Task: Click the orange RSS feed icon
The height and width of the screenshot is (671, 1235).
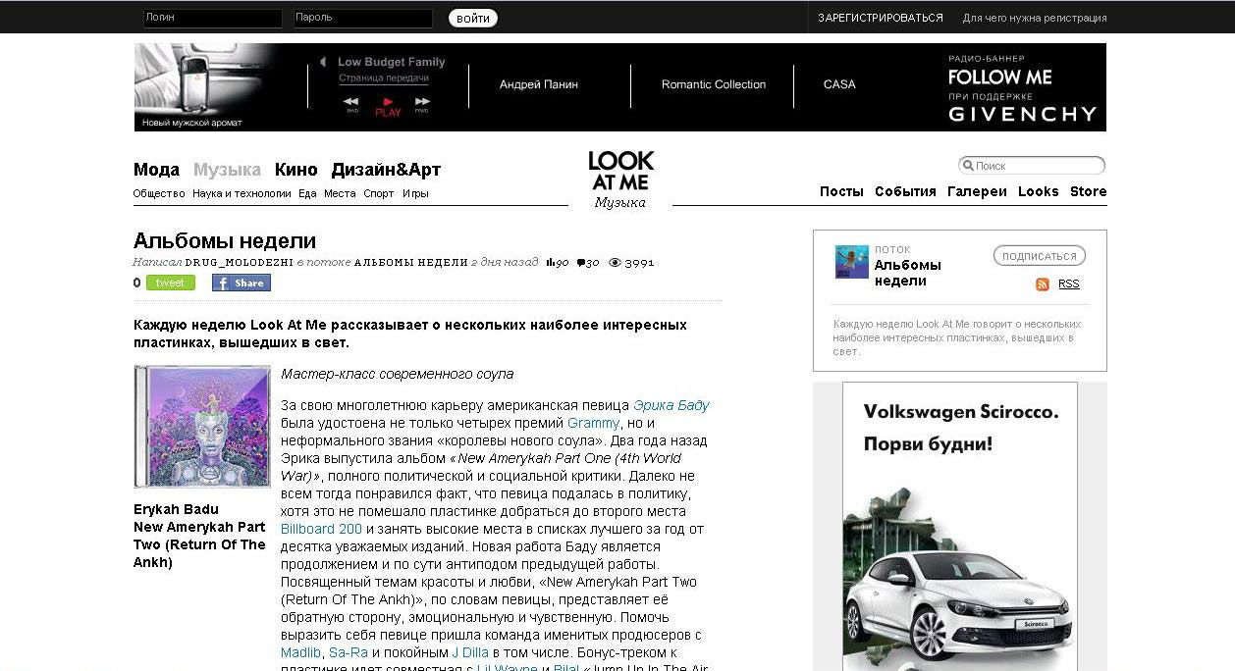Action: [1043, 284]
